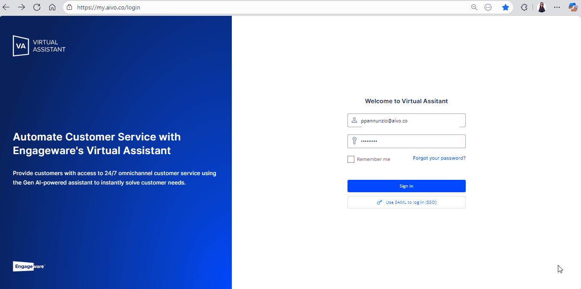This screenshot has width=581, height=289.
Task: Go back with browser back arrow
Action: pos(6,7)
